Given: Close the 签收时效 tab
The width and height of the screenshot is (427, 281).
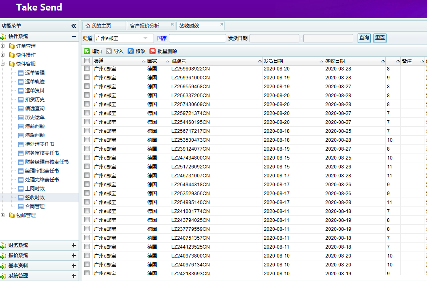Looking at the screenshot, I should pos(222,24).
